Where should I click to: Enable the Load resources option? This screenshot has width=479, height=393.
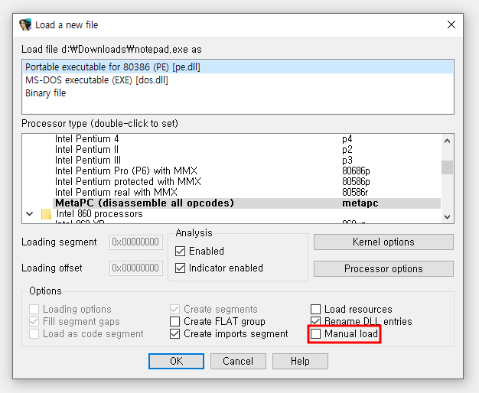pyautogui.click(x=315, y=309)
